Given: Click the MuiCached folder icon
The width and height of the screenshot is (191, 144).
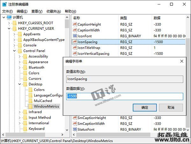Looking at the screenshot, I should (x=31, y=101).
